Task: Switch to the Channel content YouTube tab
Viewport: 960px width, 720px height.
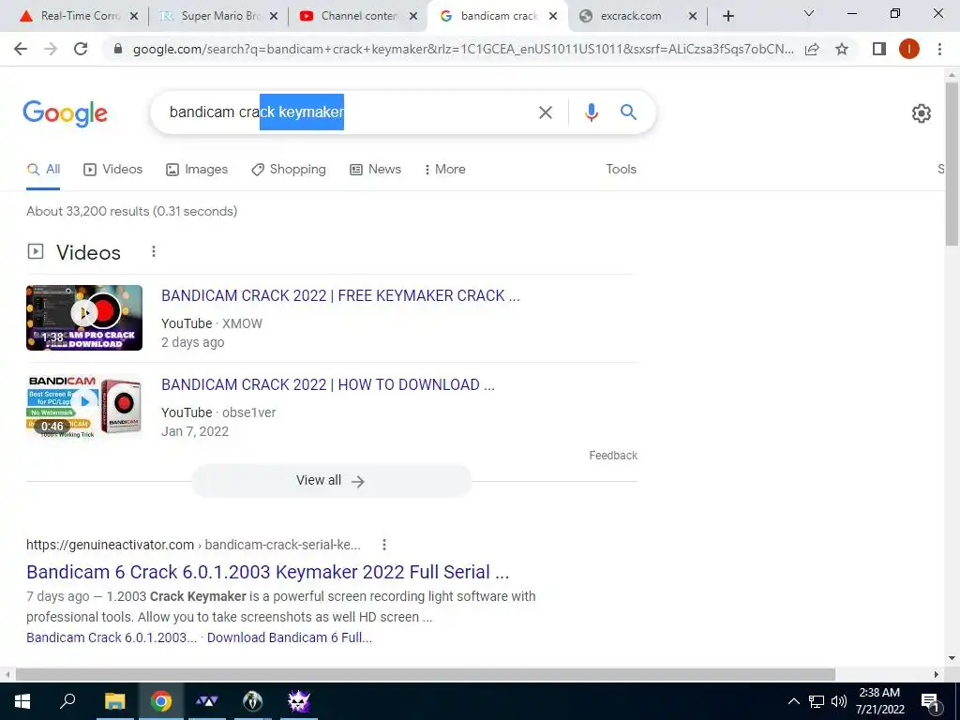Action: click(352, 16)
